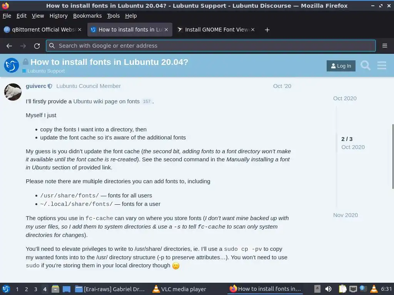Click the Log In button
The height and width of the screenshot is (295, 394).
[x=341, y=66]
